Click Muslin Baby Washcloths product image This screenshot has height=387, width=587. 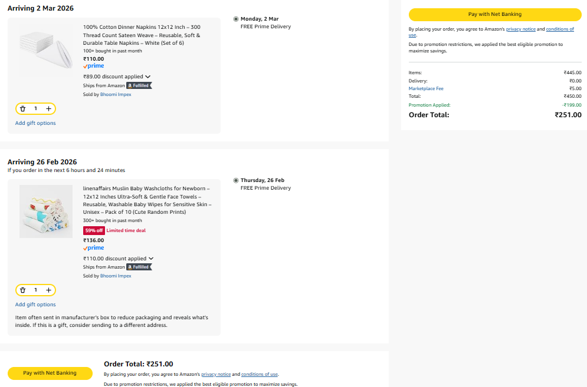click(x=46, y=211)
